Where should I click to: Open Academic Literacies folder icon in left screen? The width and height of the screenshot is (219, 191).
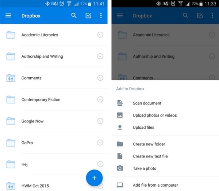(11, 35)
